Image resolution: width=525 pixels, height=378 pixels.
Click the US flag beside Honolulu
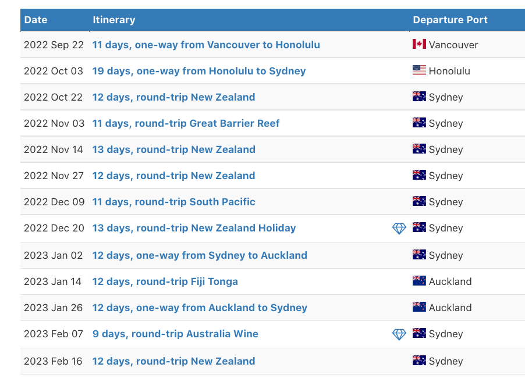tap(419, 70)
